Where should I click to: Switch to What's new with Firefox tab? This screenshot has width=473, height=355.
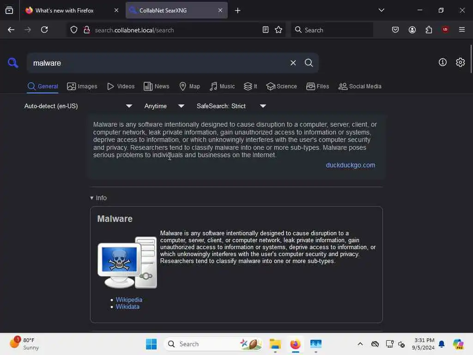(72, 10)
